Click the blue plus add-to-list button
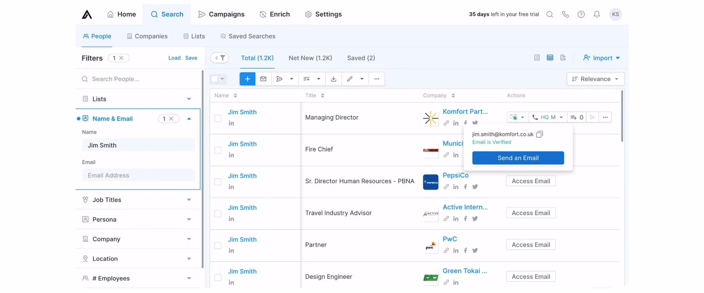Viewport: 704px width, 293px height. pos(247,79)
